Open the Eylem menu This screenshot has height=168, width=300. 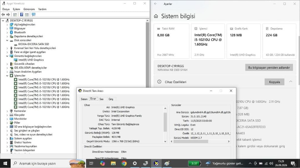16,9
